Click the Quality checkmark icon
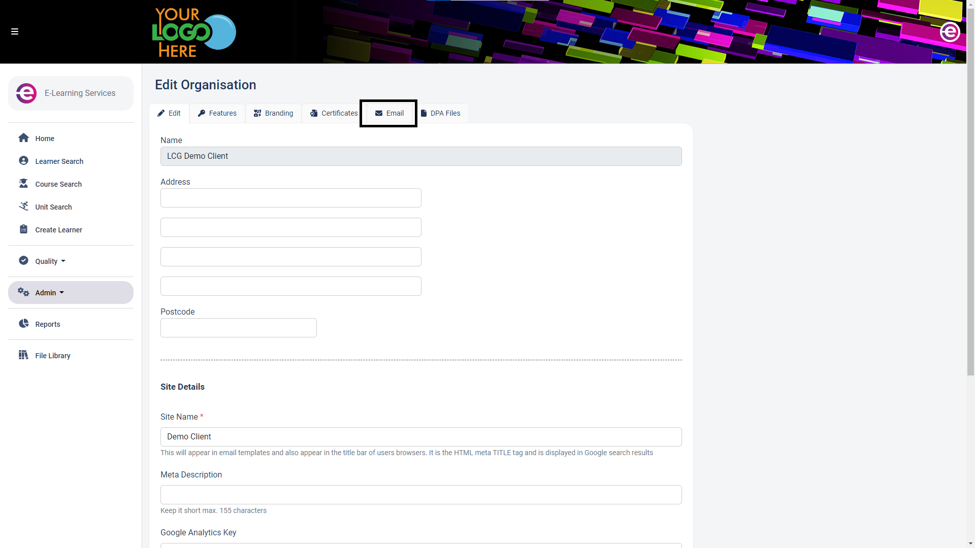975x548 pixels. (x=23, y=261)
